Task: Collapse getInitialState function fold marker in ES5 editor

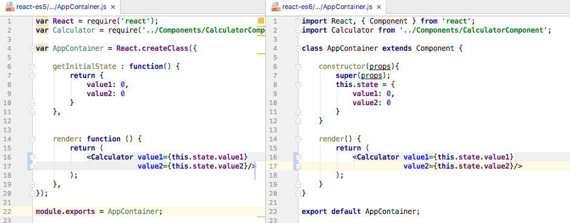Action: click(32, 66)
